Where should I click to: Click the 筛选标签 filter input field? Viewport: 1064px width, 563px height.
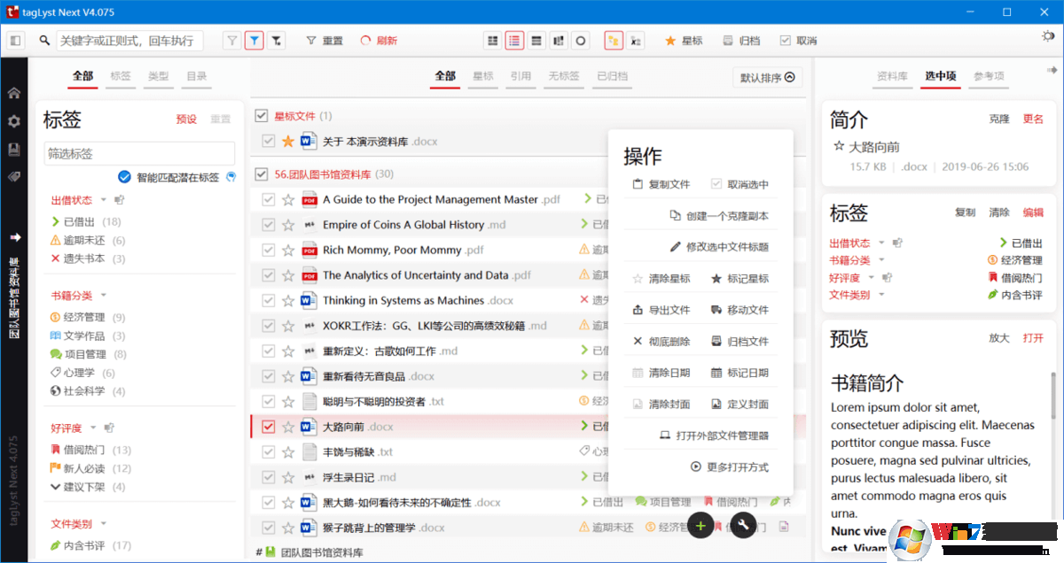[x=139, y=153]
